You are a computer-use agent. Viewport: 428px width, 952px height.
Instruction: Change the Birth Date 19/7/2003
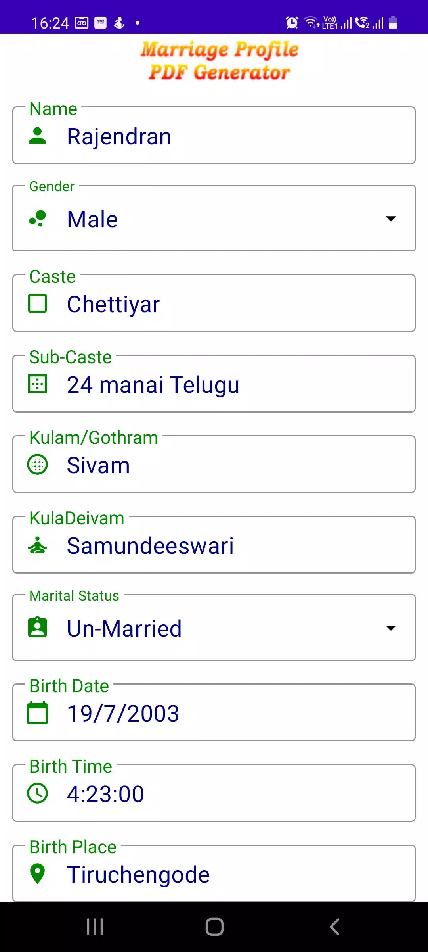point(238,714)
